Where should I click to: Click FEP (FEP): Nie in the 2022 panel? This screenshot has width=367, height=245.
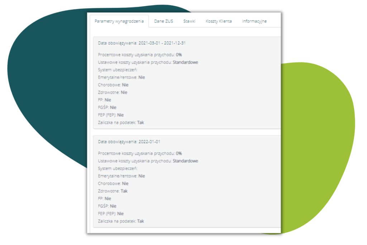click(110, 214)
